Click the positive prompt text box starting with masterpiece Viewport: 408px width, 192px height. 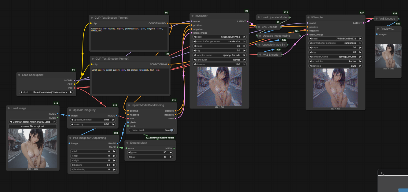(129, 38)
